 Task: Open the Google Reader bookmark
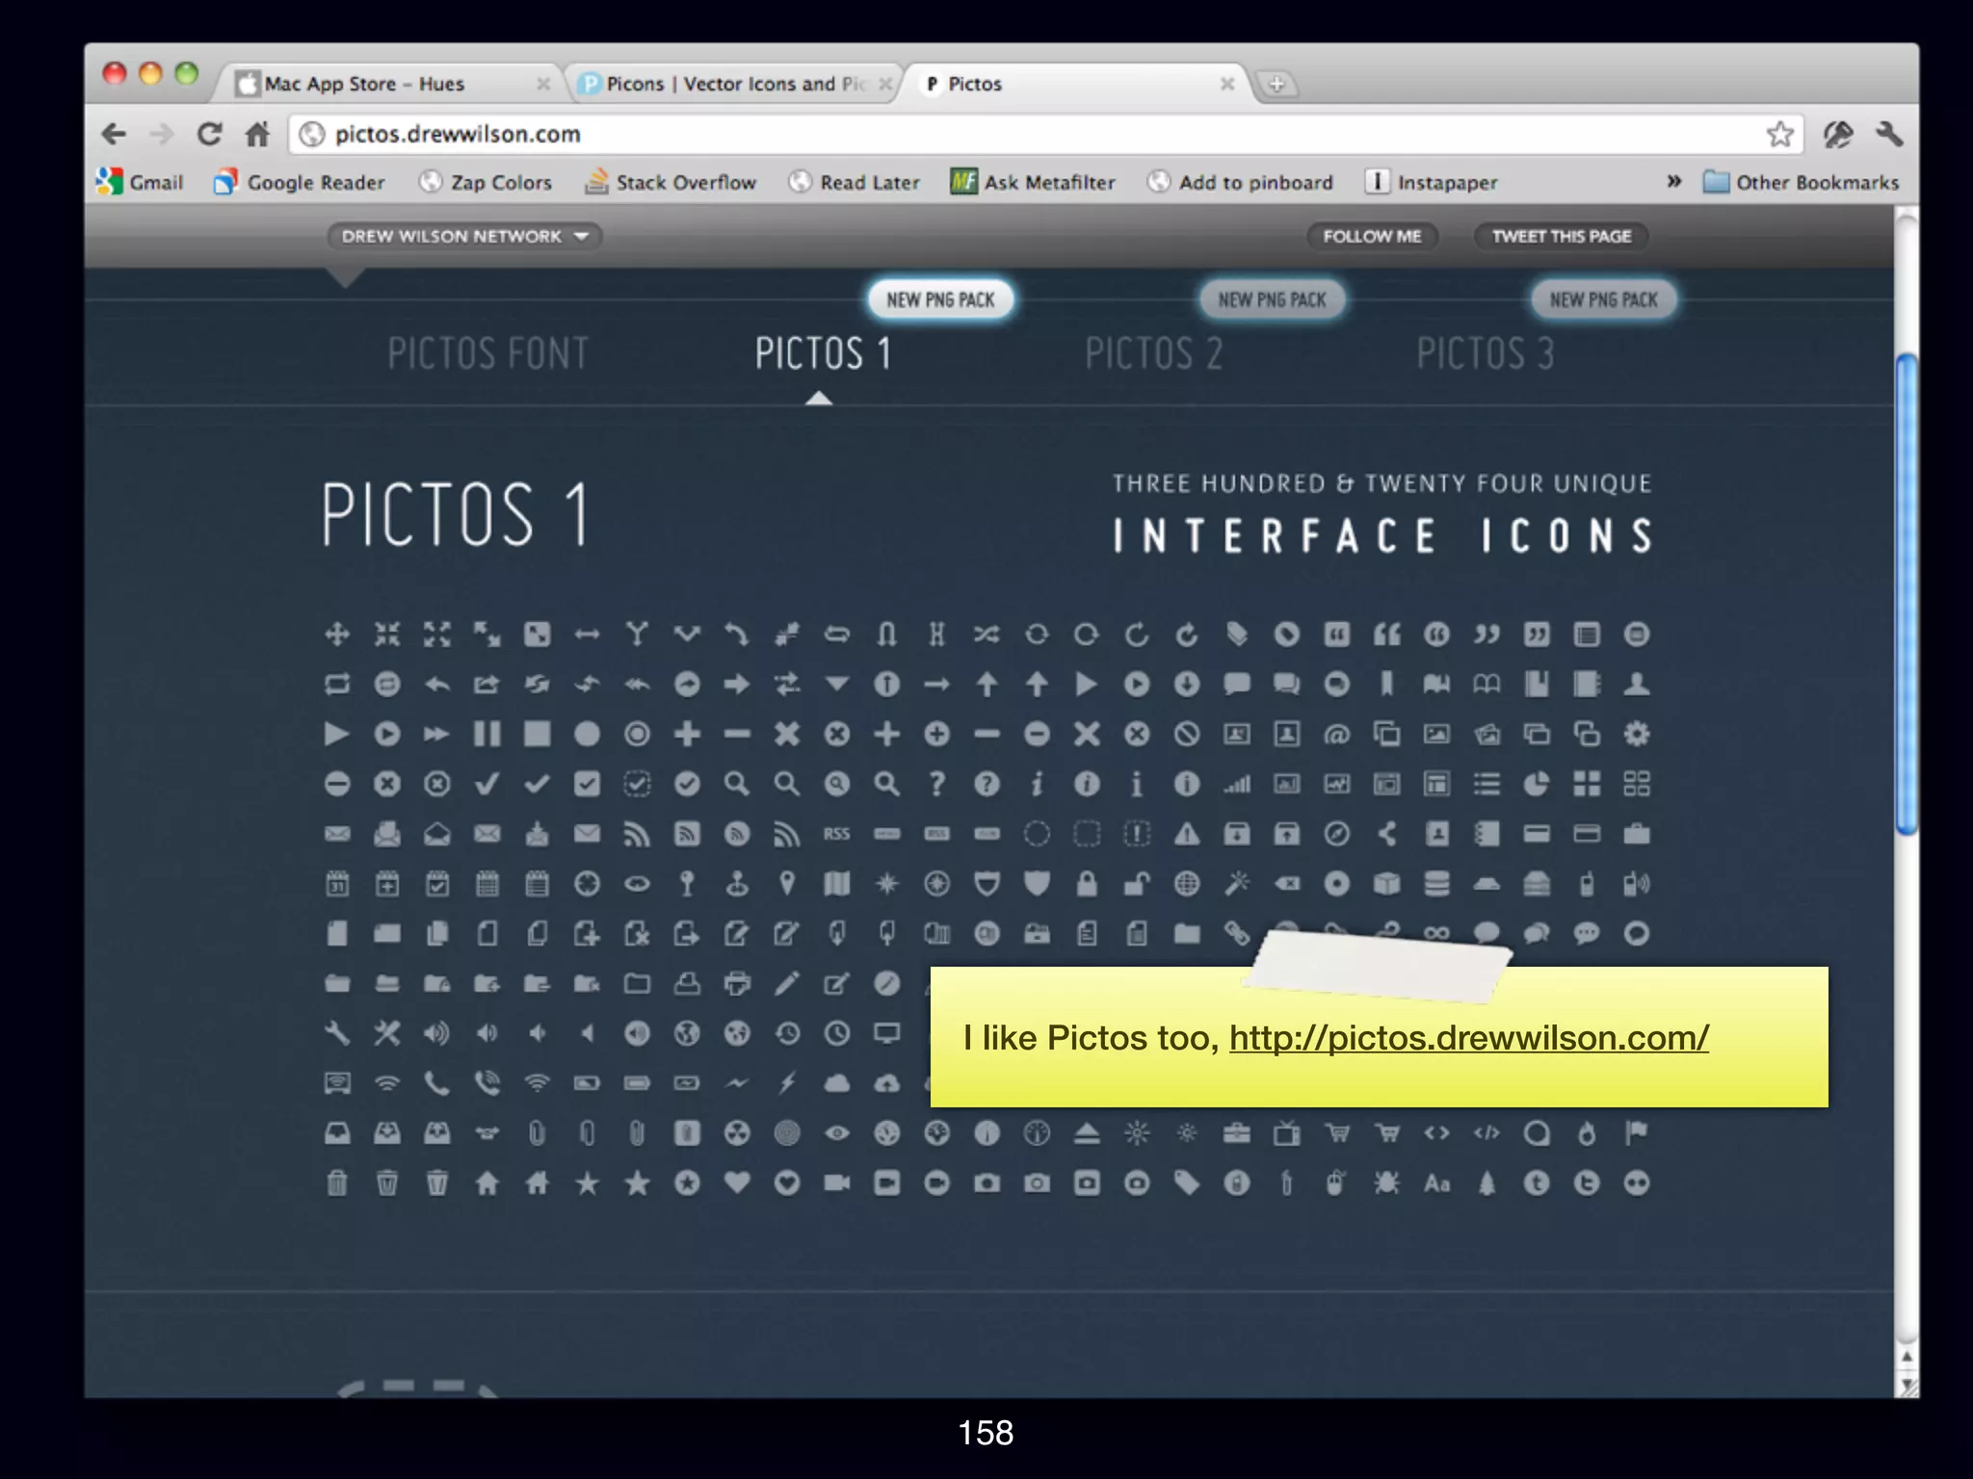coord(300,182)
